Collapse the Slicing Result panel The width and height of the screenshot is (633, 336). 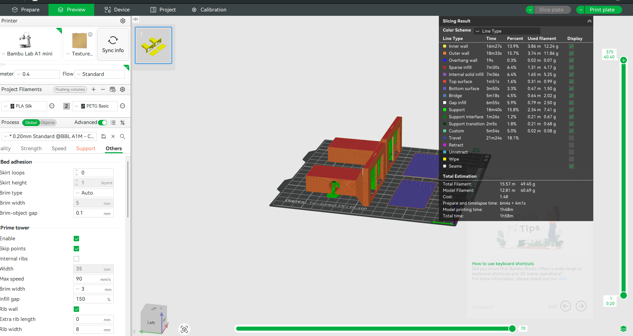589,21
